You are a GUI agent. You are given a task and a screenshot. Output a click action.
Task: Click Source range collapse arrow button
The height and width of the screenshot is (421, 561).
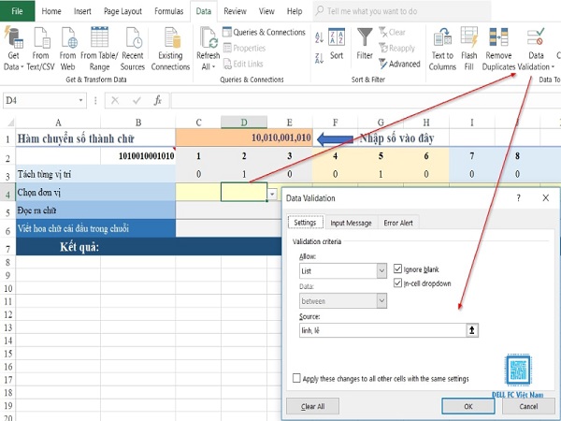click(x=472, y=330)
